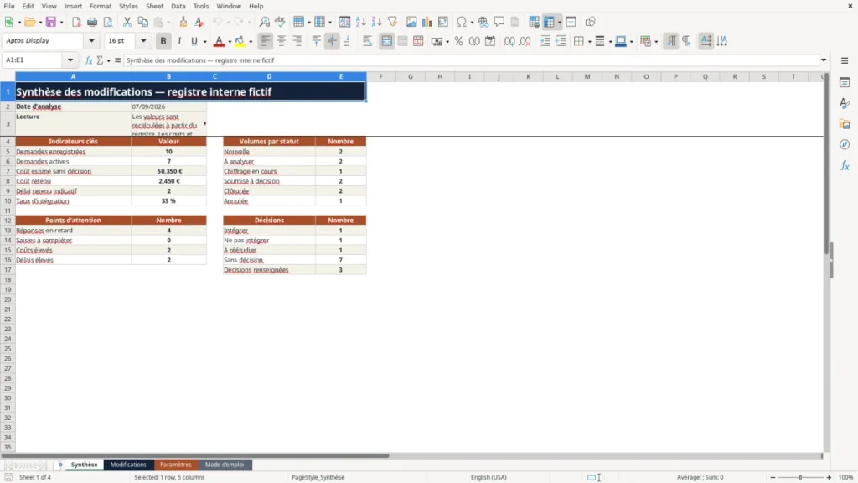Open the Insert Chart tool
The width and height of the screenshot is (858, 483).
pyautogui.click(x=426, y=22)
